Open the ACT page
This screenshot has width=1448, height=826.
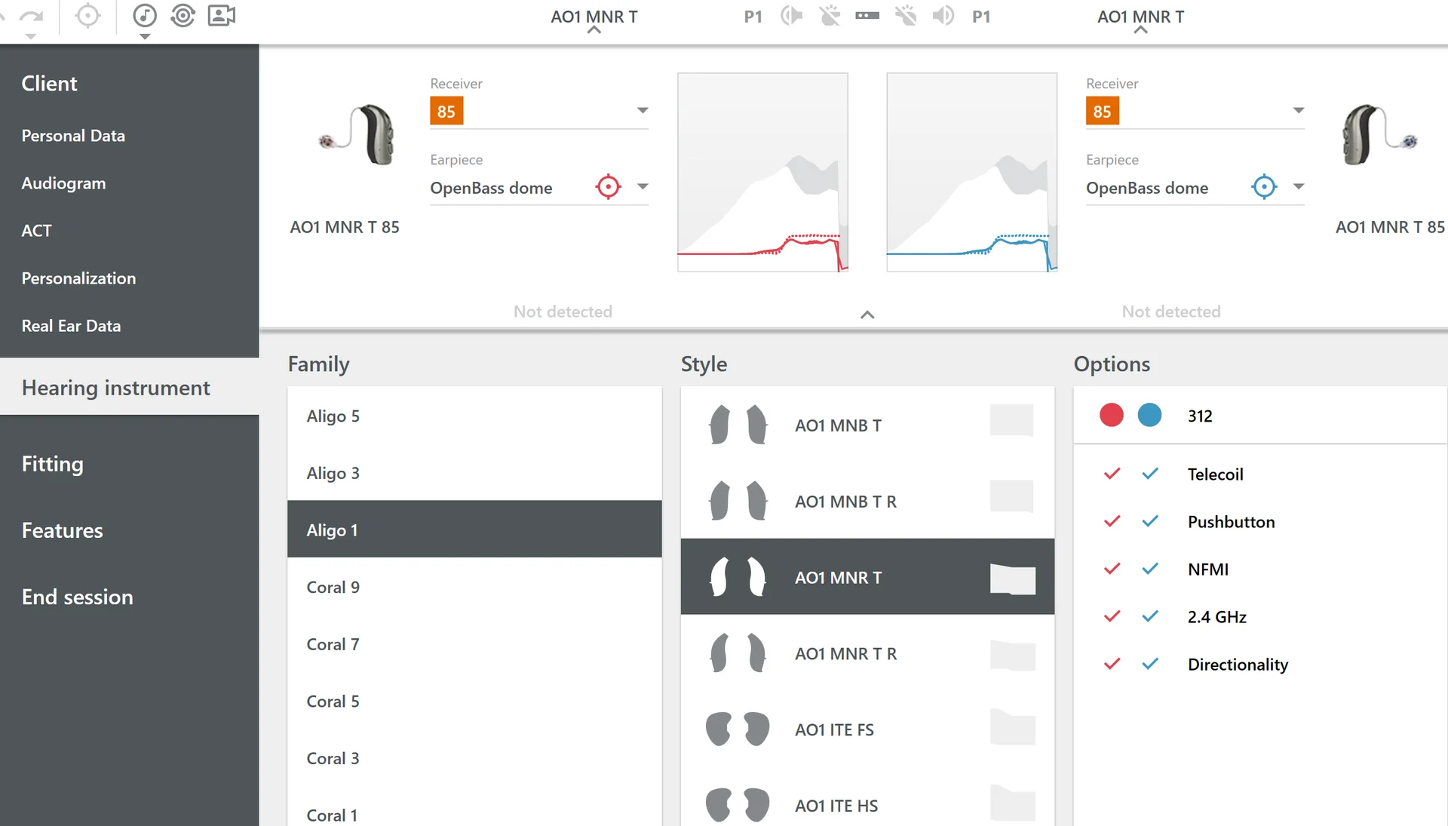pyautogui.click(x=36, y=231)
